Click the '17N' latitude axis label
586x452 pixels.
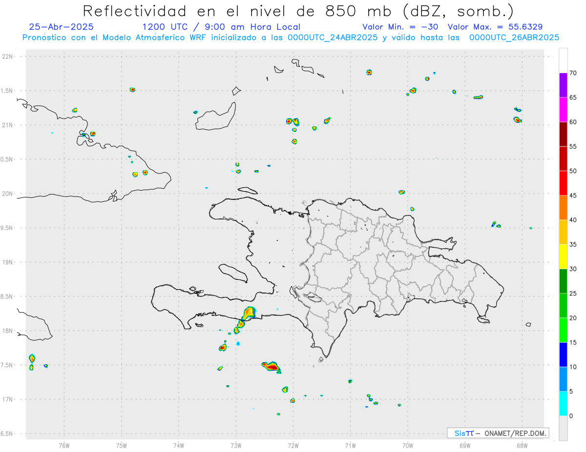[x=8, y=399]
